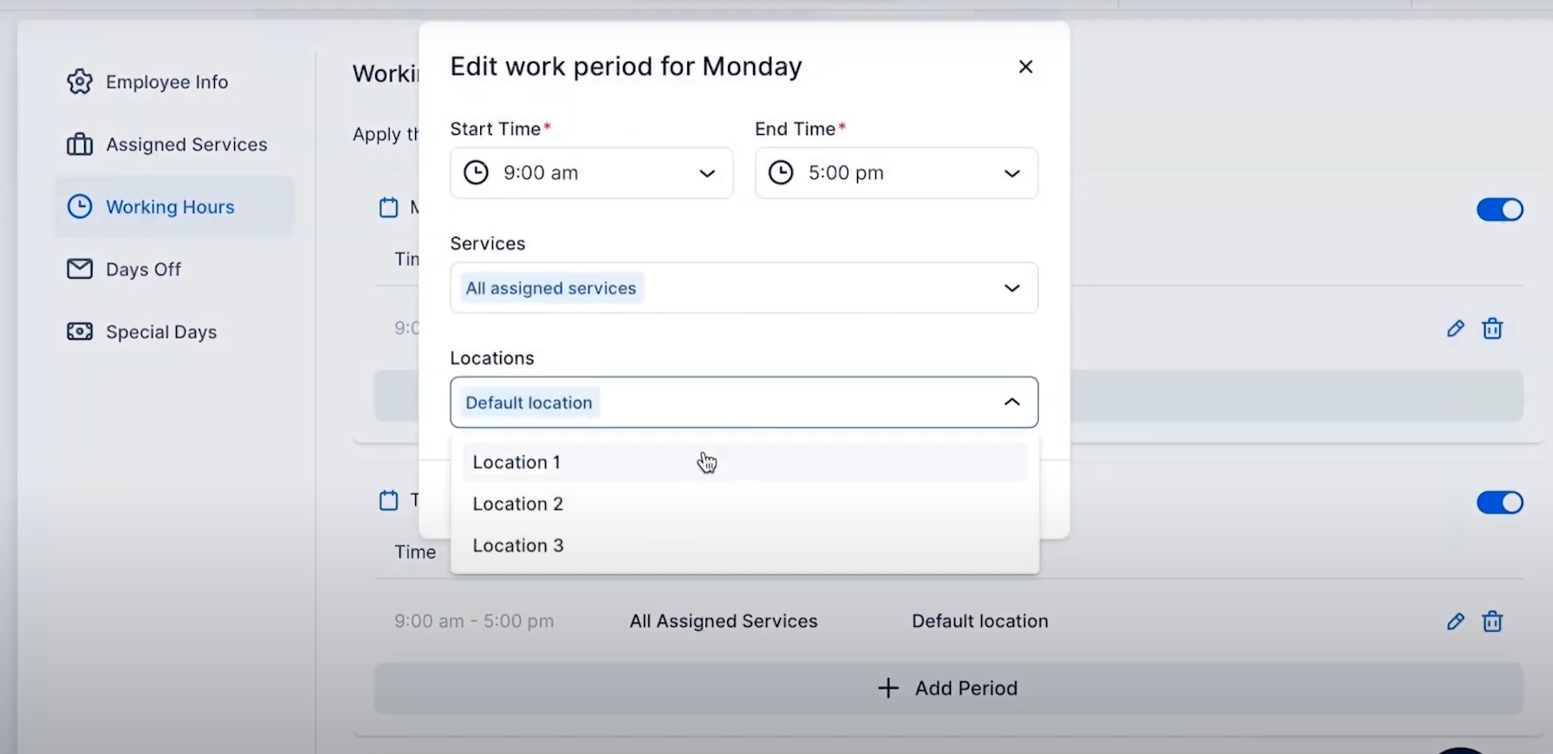Toggle off Monday working day switch
Screen dimensions: 1553x754
pos(1500,209)
